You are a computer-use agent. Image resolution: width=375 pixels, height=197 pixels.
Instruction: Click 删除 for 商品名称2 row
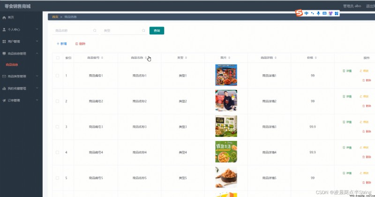[367, 106]
